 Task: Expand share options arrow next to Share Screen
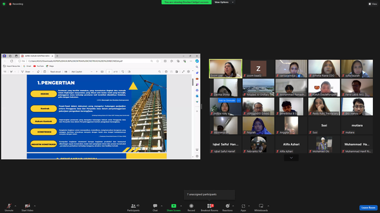point(181,206)
